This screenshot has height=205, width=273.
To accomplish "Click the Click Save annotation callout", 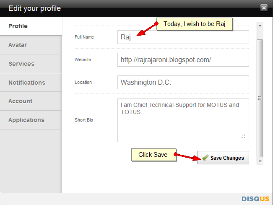I will click(x=154, y=155).
